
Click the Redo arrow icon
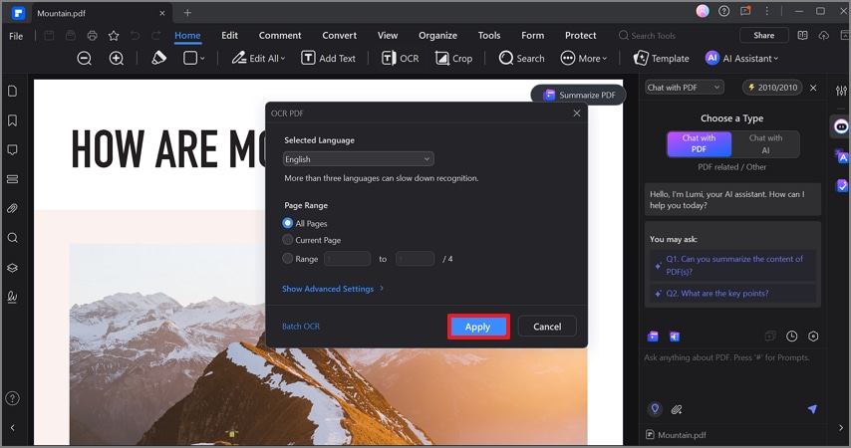pos(155,36)
